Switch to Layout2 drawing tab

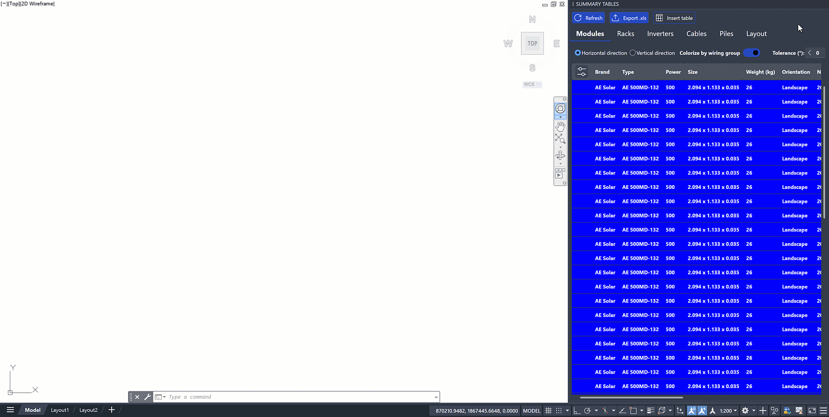(x=88, y=410)
